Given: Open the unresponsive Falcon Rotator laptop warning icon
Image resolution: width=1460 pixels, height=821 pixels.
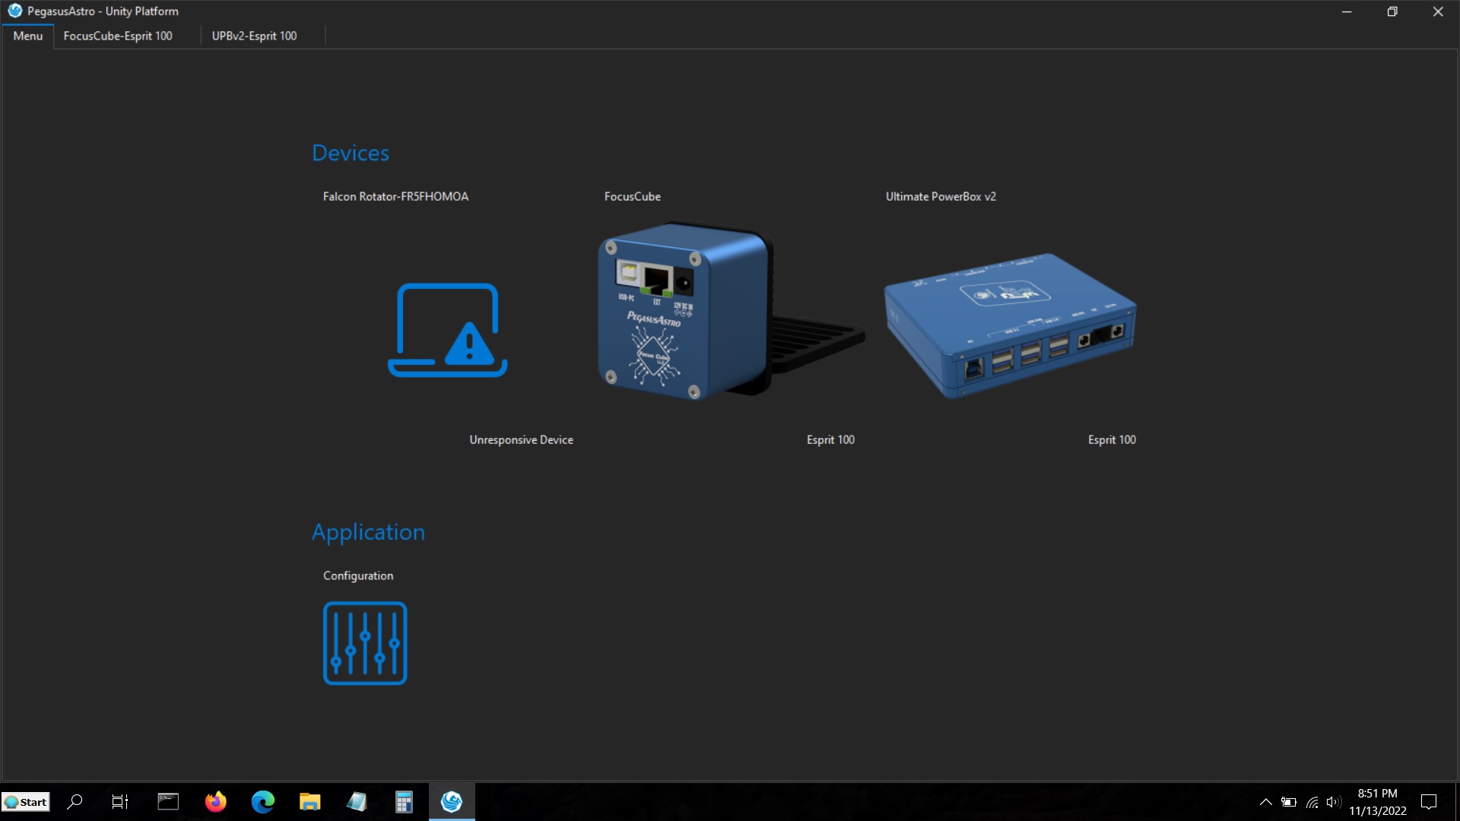Looking at the screenshot, I should [x=448, y=330].
